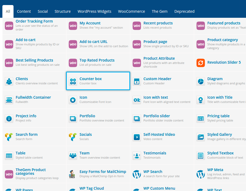Click the Clients people icon

coord(9,81)
